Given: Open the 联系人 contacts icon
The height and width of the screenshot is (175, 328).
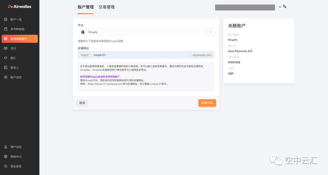Looking at the screenshot, I should tap(5, 68).
